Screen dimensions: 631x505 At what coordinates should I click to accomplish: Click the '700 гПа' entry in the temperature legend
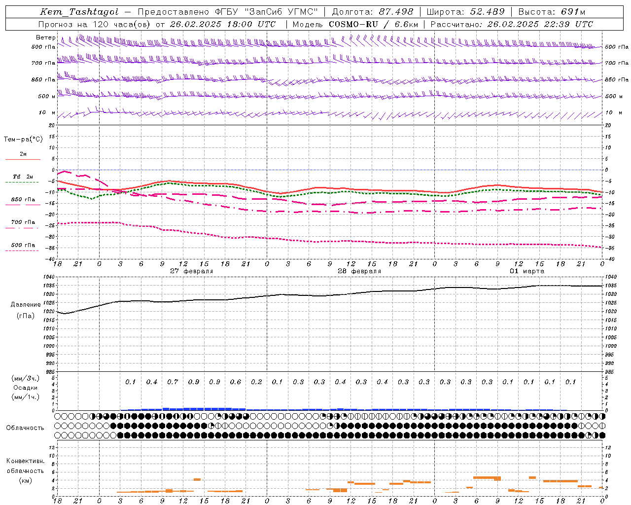point(23,222)
